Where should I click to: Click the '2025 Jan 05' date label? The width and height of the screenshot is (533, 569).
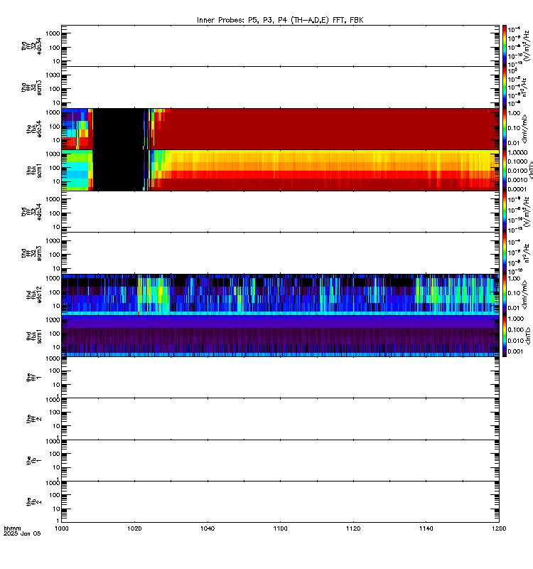pos(22,533)
